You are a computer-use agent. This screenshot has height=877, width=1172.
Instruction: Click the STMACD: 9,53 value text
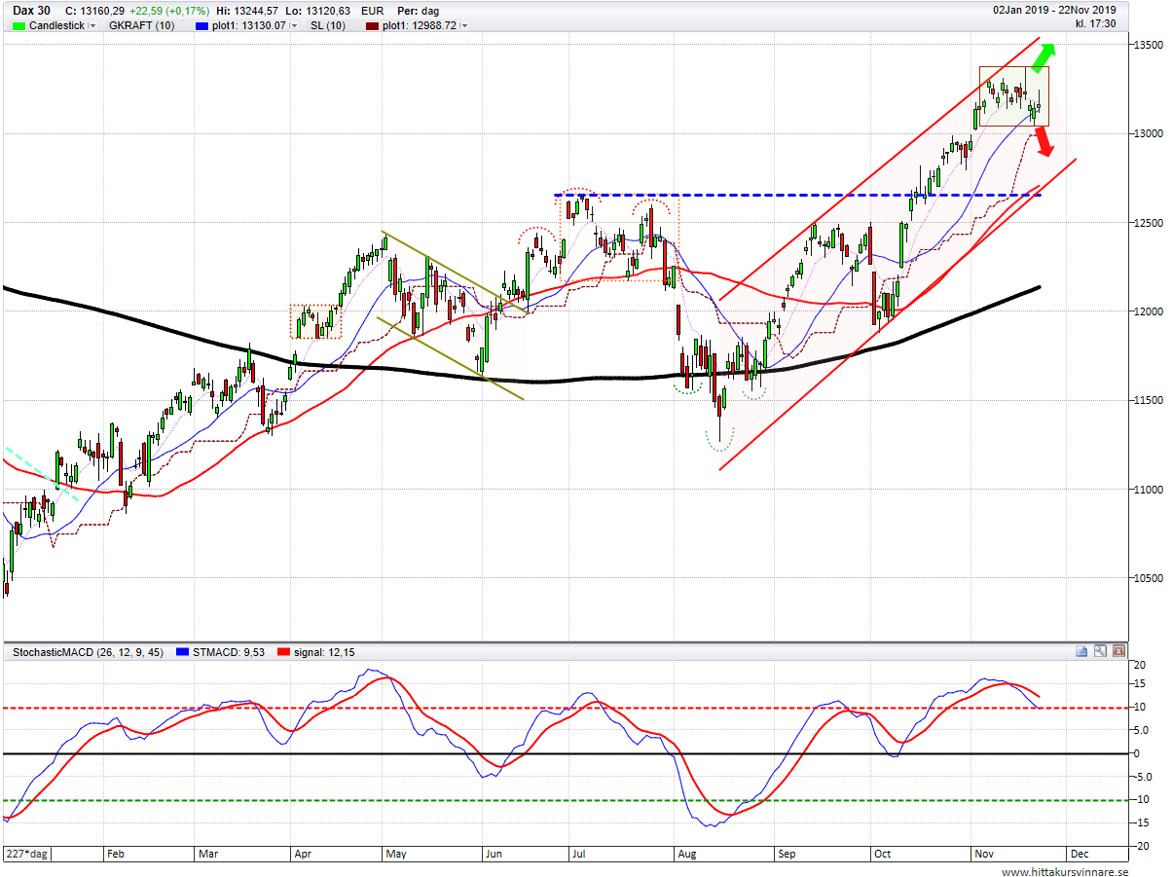229,651
